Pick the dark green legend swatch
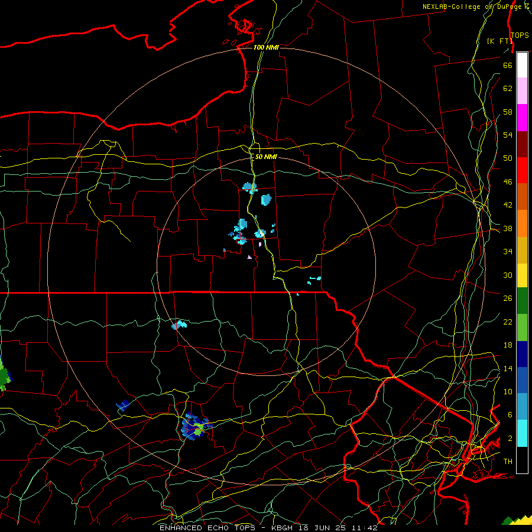Image resolution: width=532 pixels, height=532 pixels. coord(522,301)
